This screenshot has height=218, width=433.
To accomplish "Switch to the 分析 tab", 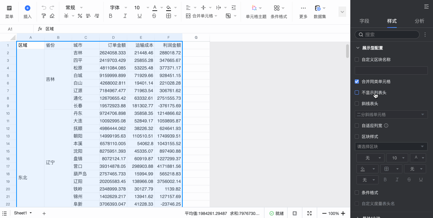I will [x=420, y=21].
